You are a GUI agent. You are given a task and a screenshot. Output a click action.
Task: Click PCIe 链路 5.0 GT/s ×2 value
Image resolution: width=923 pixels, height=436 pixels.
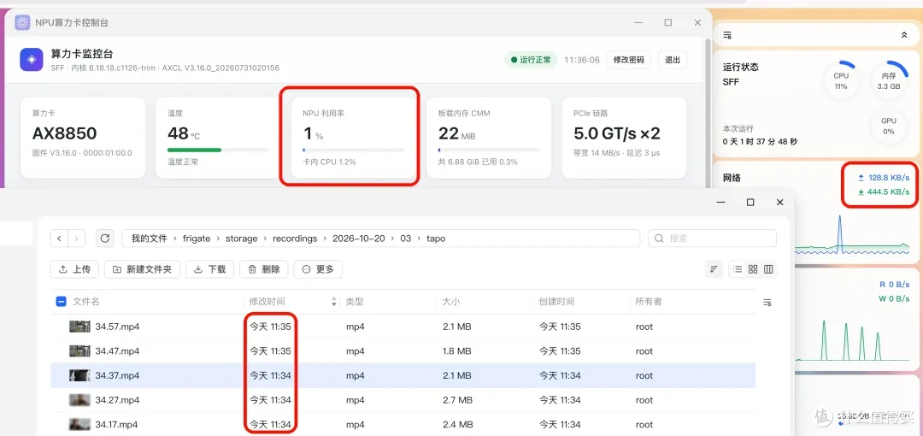tap(617, 133)
